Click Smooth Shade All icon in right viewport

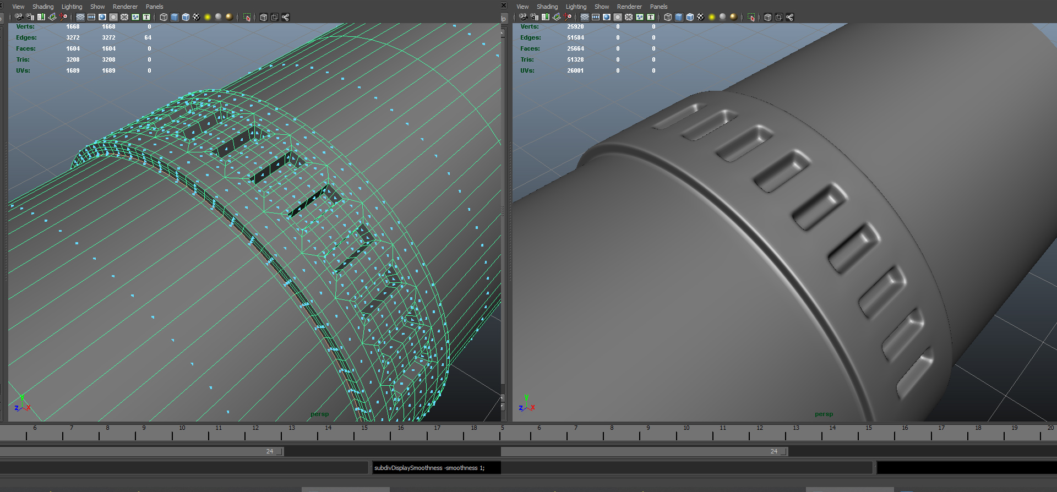coord(679,17)
